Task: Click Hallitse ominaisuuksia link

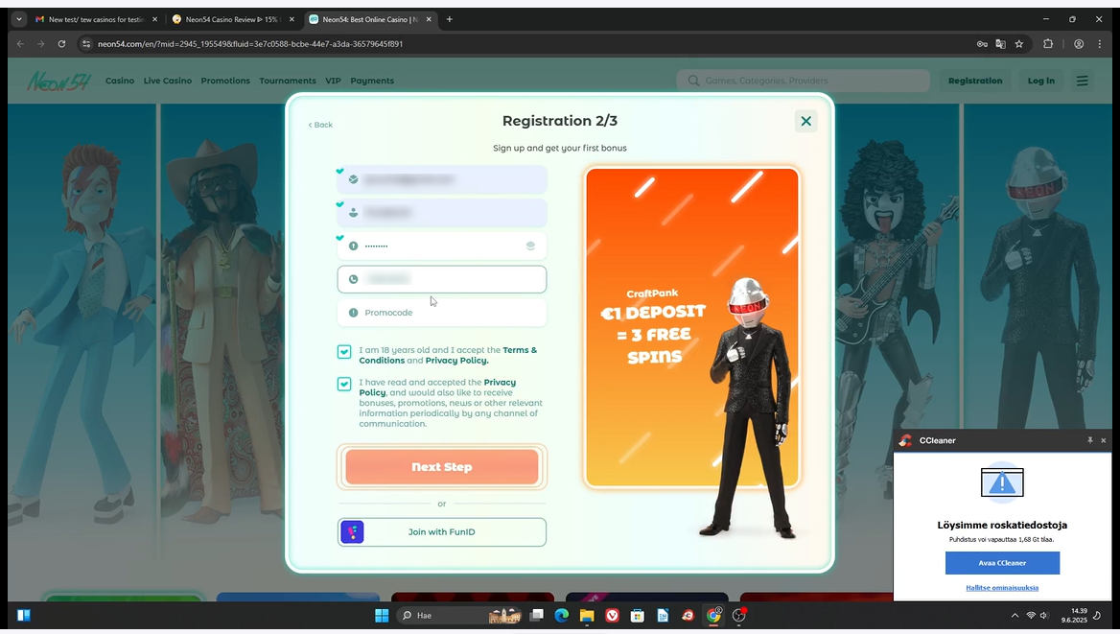Action: pos(1002,588)
